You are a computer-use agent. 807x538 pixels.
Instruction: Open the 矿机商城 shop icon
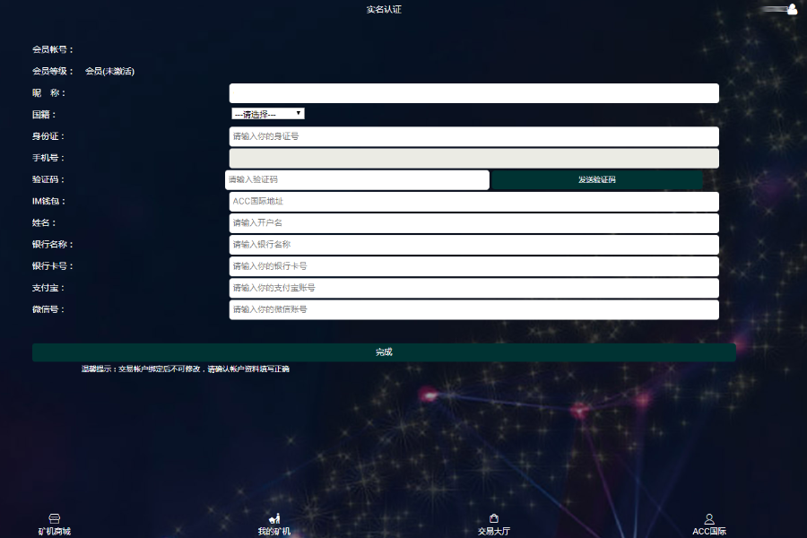pyautogui.click(x=54, y=518)
